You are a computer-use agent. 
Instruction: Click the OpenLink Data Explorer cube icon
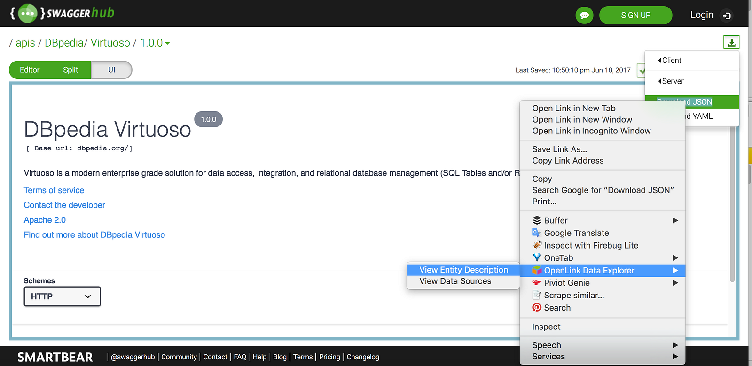tap(537, 270)
